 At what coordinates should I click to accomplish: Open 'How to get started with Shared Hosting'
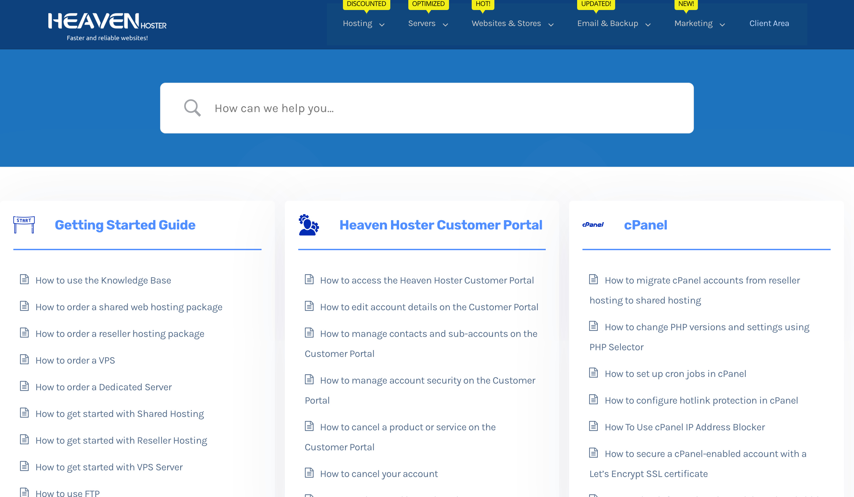(x=120, y=414)
